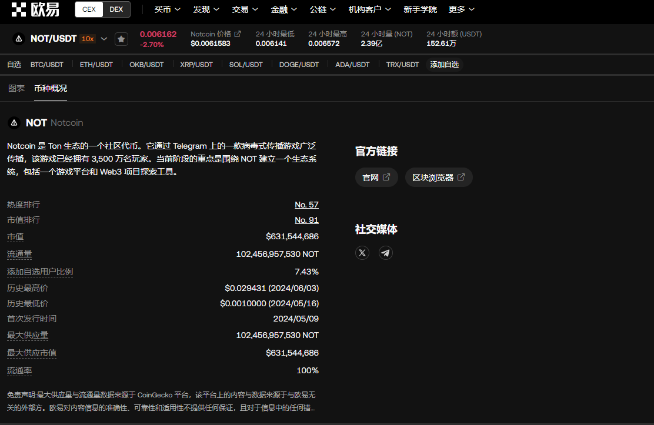The width and height of the screenshot is (654, 425).
Task: Open the 买币 dropdown menu
Action: pos(167,9)
